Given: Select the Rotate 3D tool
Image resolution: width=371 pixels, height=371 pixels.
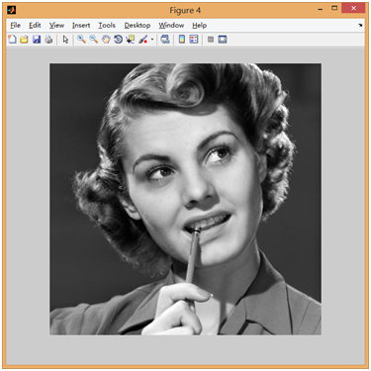Looking at the screenshot, I should click(118, 40).
